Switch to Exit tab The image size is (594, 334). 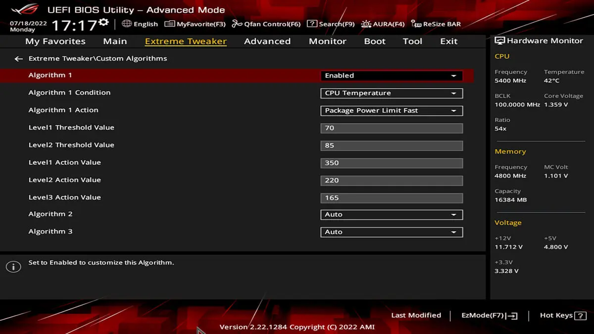[x=449, y=42]
